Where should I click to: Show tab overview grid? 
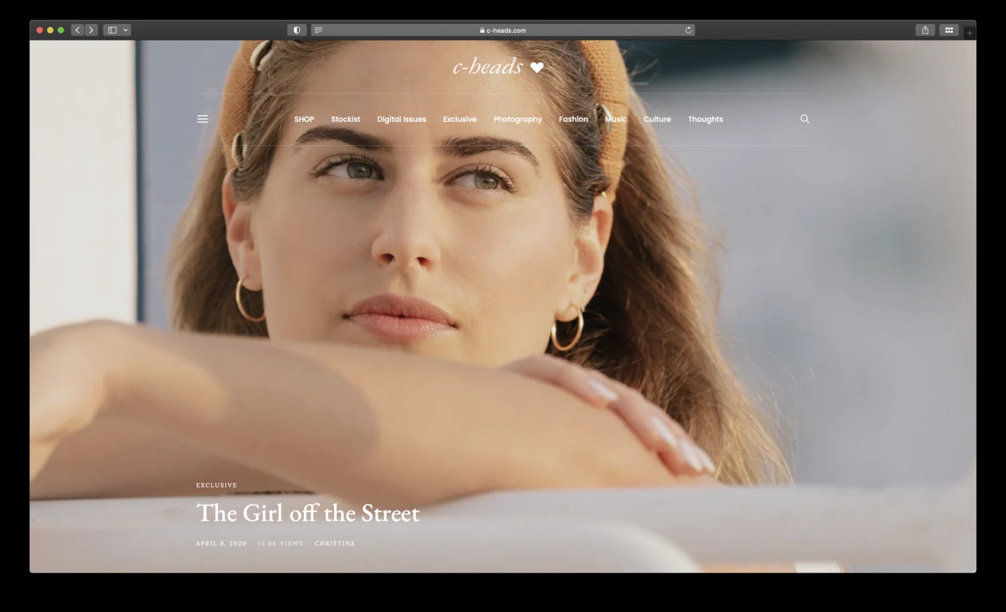pos(949,30)
